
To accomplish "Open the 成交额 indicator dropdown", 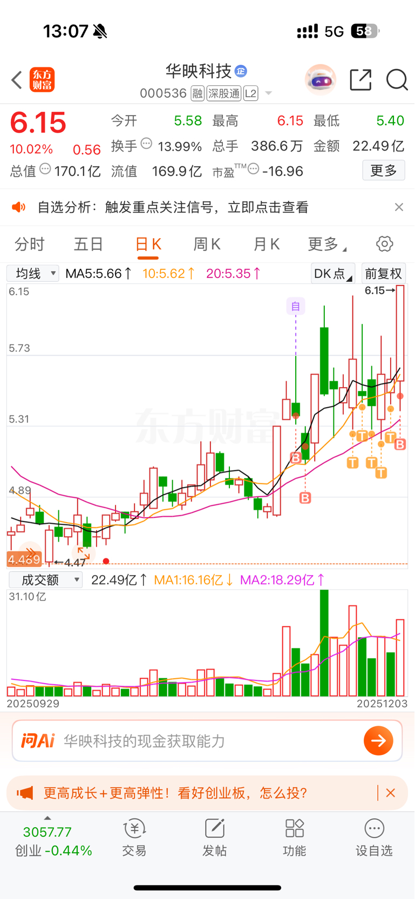I will (x=45, y=580).
